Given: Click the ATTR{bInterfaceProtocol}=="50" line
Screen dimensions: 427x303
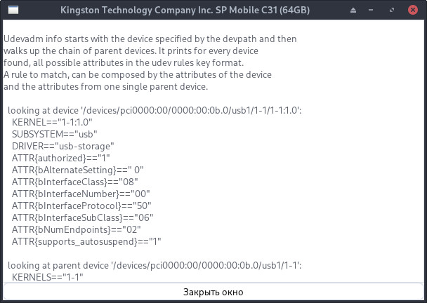Looking at the screenshot, I should 81,206.
